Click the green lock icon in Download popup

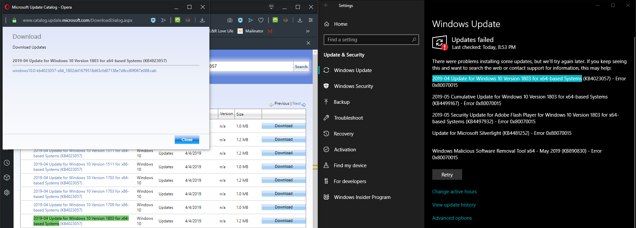(x=14, y=20)
